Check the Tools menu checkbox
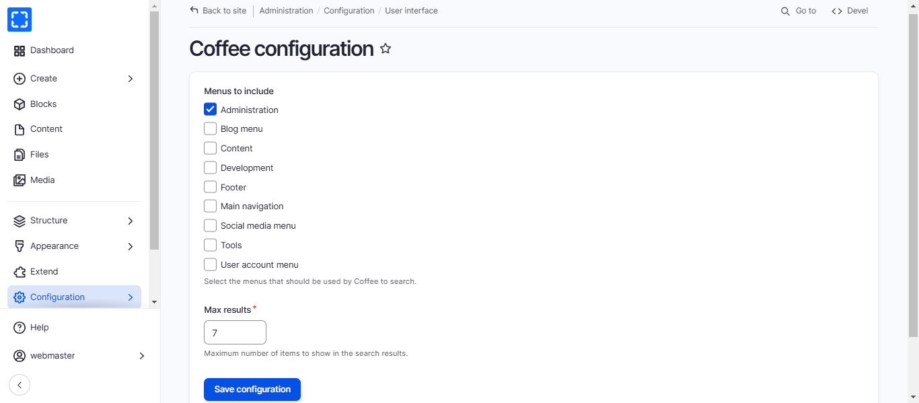The width and height of the screenshot is (919, 403). point(211,246)
